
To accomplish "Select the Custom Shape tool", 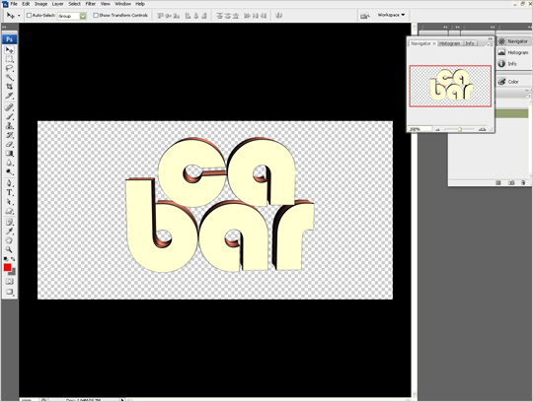I will (x=10, y=211).
